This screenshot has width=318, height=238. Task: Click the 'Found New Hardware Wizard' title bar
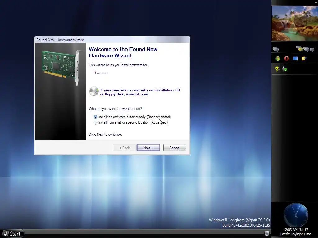click(112, 40)
